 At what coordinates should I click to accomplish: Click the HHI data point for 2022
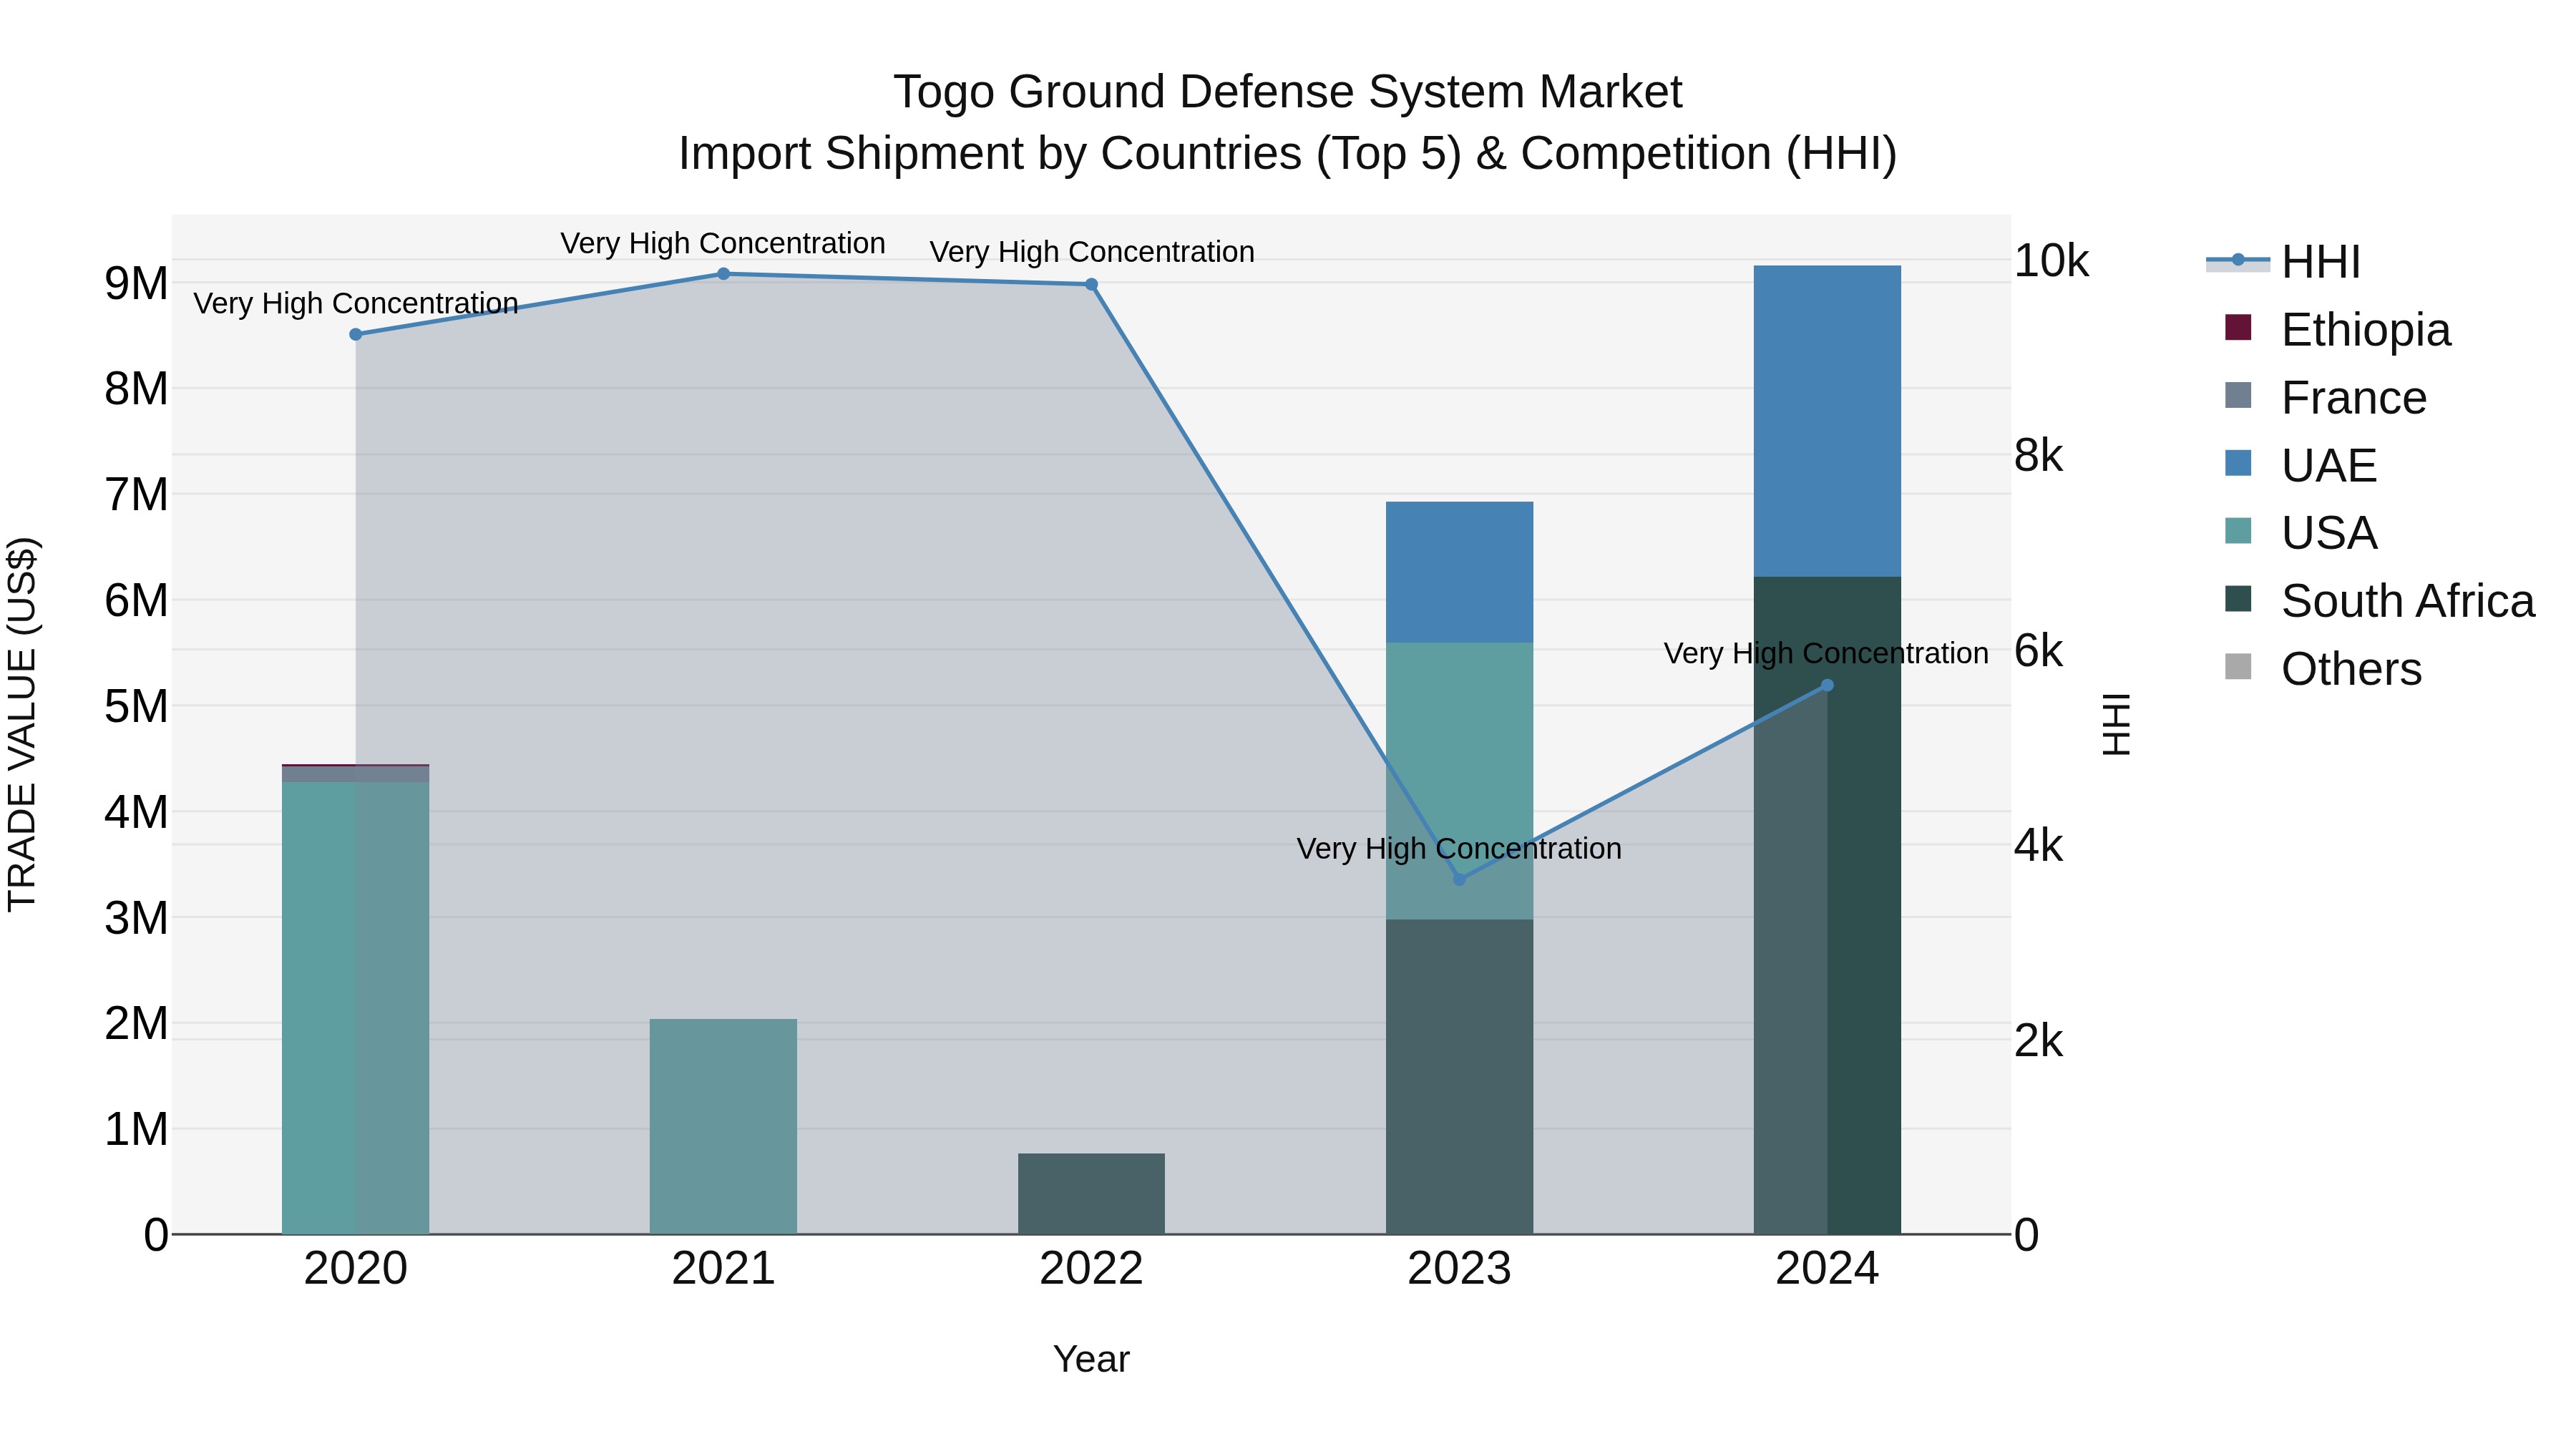tap(1091, 285)
